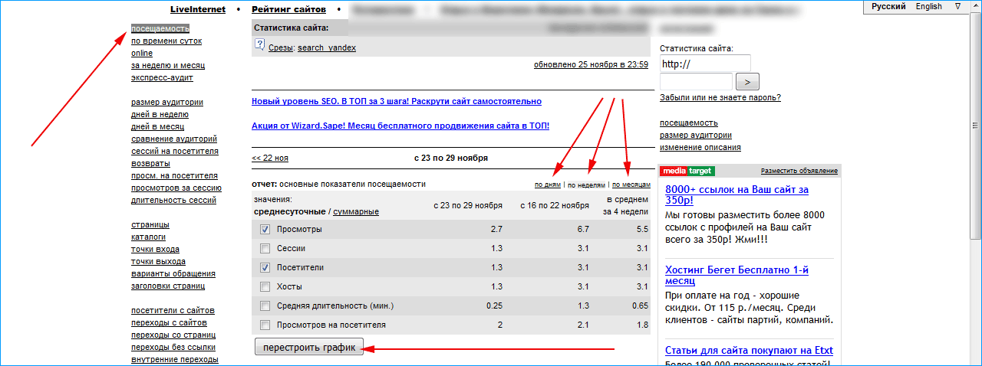Screen dimensions: 982x366
Task: Enable the Сессии checkbox
Action: click(265, 248)
